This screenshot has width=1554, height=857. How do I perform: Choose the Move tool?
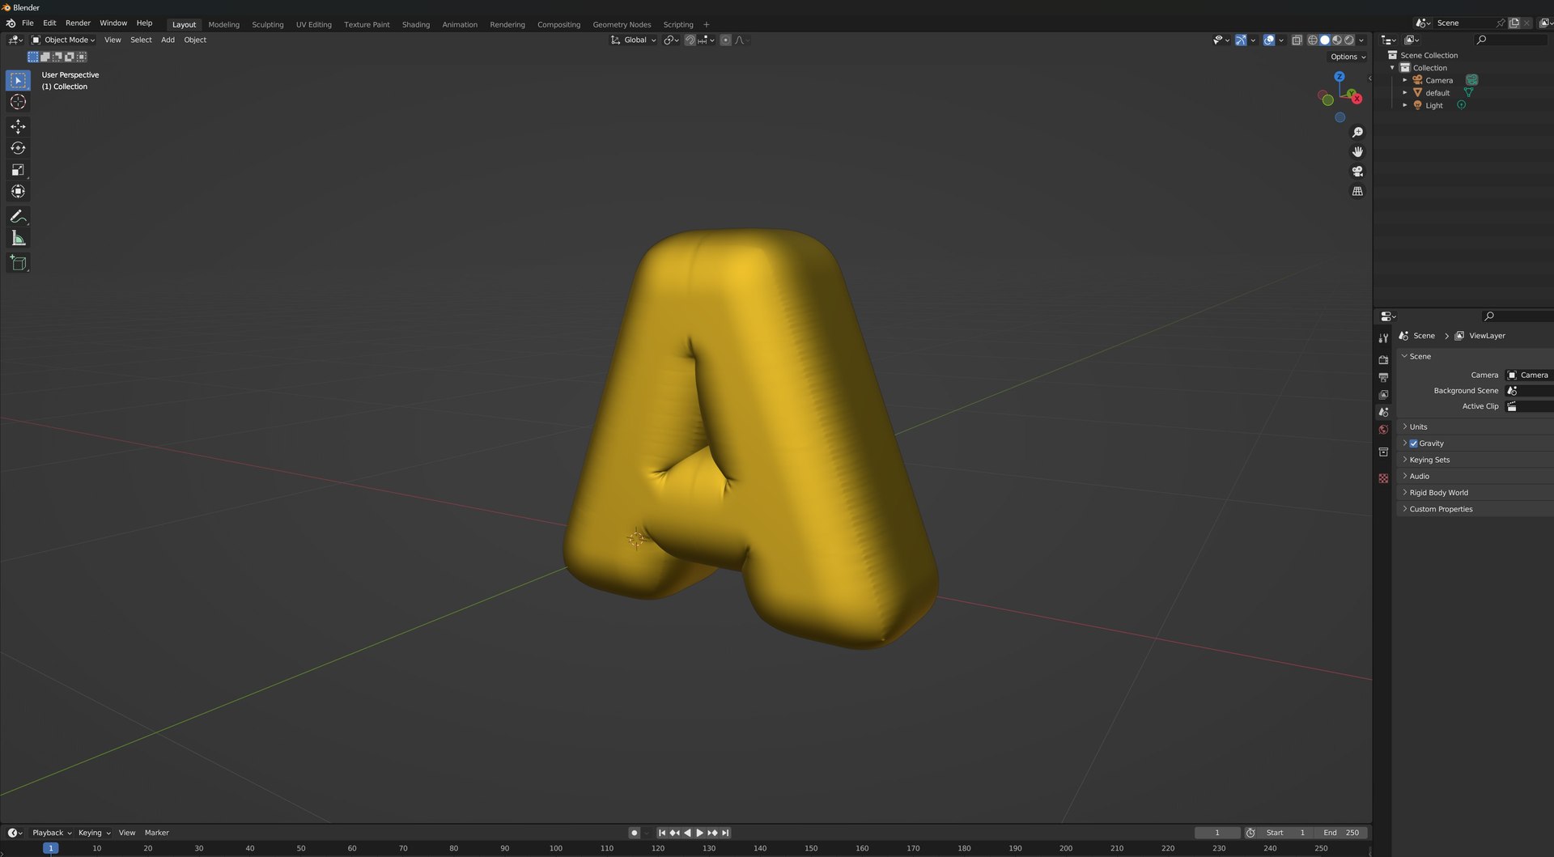[x=18, y=126]
